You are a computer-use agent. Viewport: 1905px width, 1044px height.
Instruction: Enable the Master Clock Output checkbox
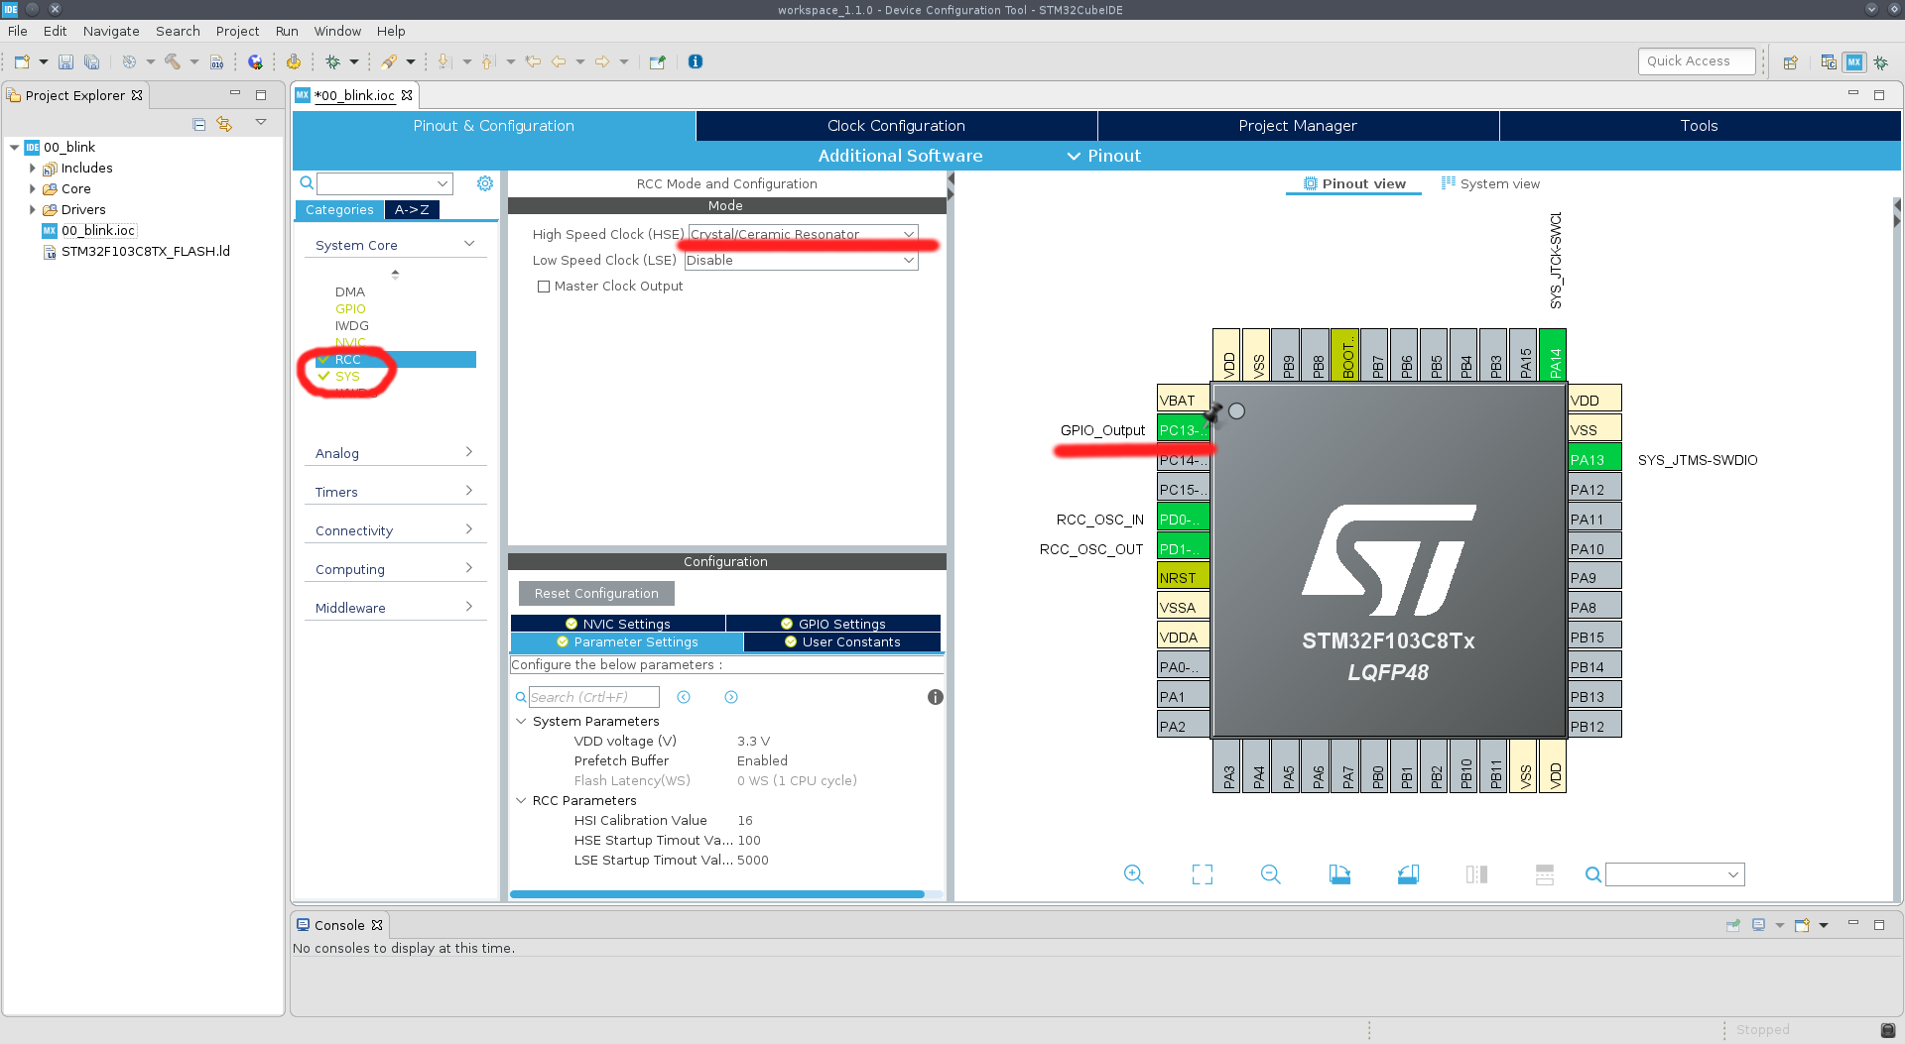coord(544,287)
